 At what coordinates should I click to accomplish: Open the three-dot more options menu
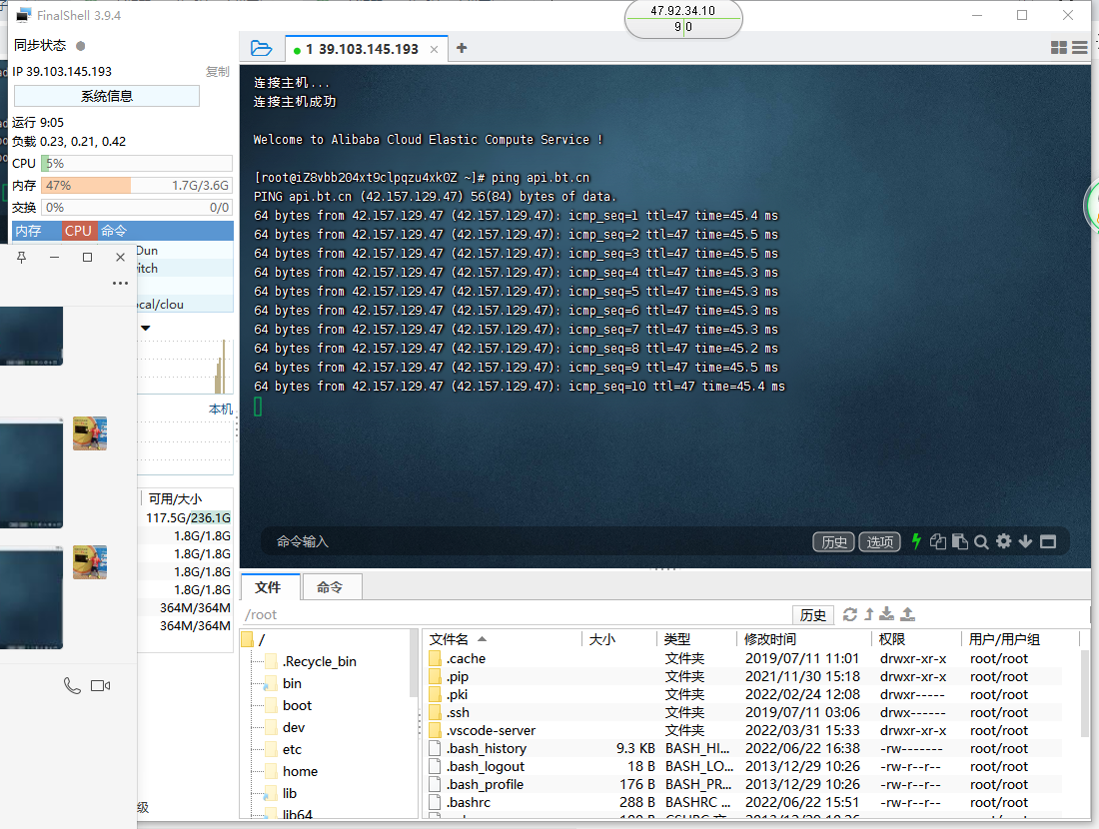(120, 283)
